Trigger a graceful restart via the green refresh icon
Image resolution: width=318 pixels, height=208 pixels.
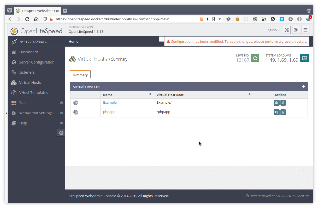(x=255, y=58)
